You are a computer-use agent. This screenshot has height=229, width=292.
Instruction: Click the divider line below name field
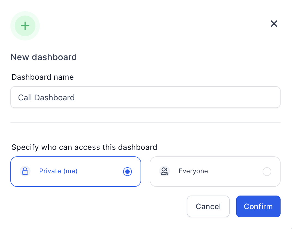click(145, 122)
